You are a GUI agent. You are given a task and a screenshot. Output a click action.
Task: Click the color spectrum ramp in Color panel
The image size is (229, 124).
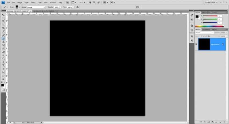coord(209,26)
